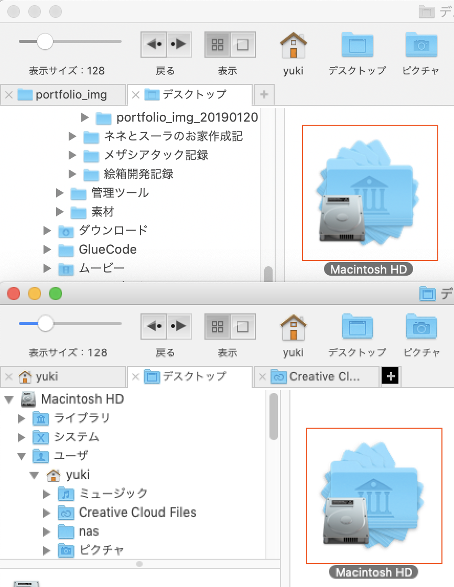Expand the nas folder

tap(47, 531)
